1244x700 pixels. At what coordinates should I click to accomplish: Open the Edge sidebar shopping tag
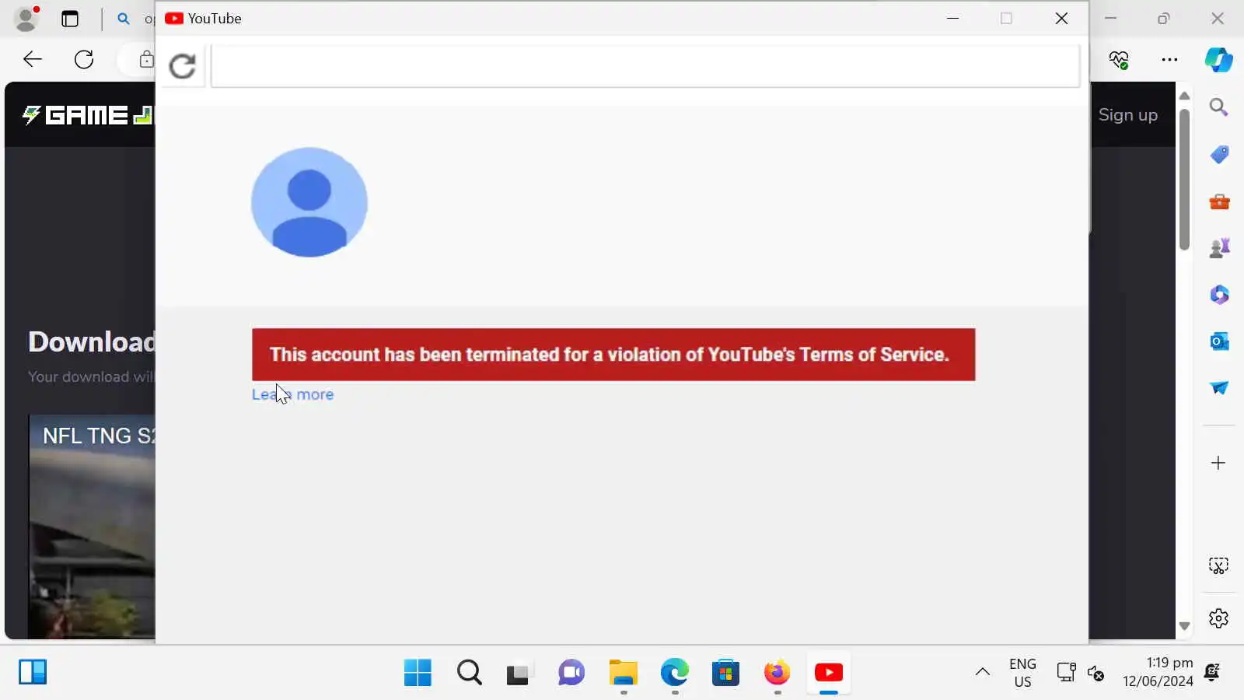coord(1218,155)
